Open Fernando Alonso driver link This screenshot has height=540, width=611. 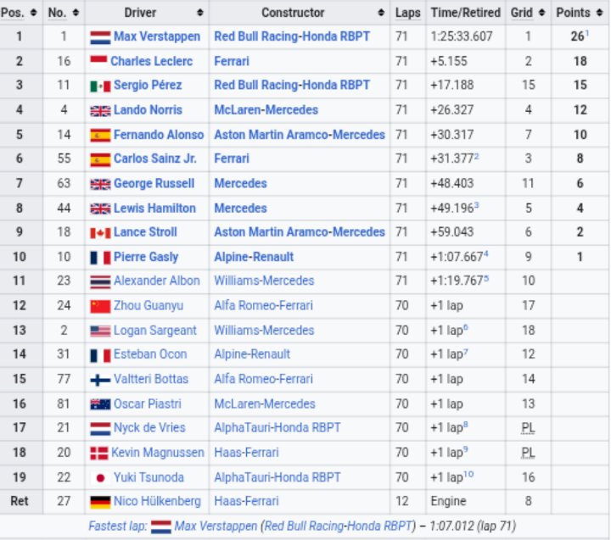[159, 135]
